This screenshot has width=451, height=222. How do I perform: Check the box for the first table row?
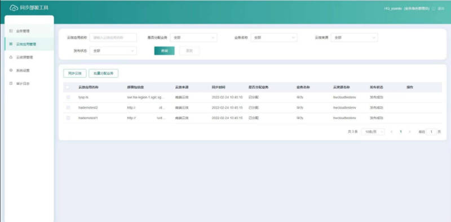click(x=68, y=97)
